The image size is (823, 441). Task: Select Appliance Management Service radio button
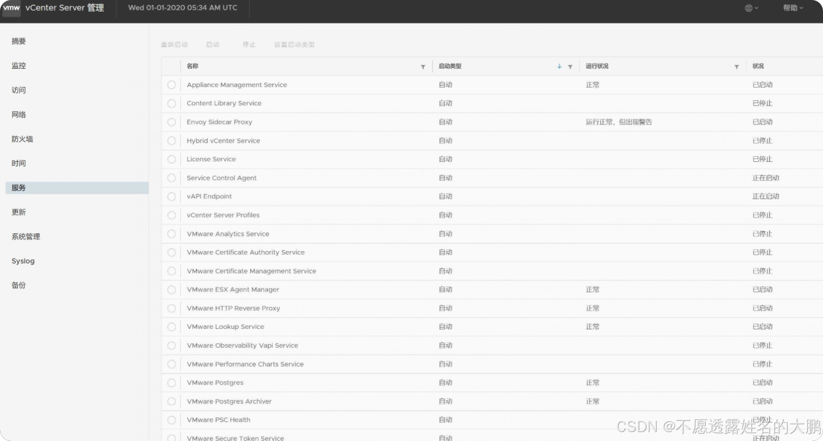pyautogui.click(x=171, y=85)
